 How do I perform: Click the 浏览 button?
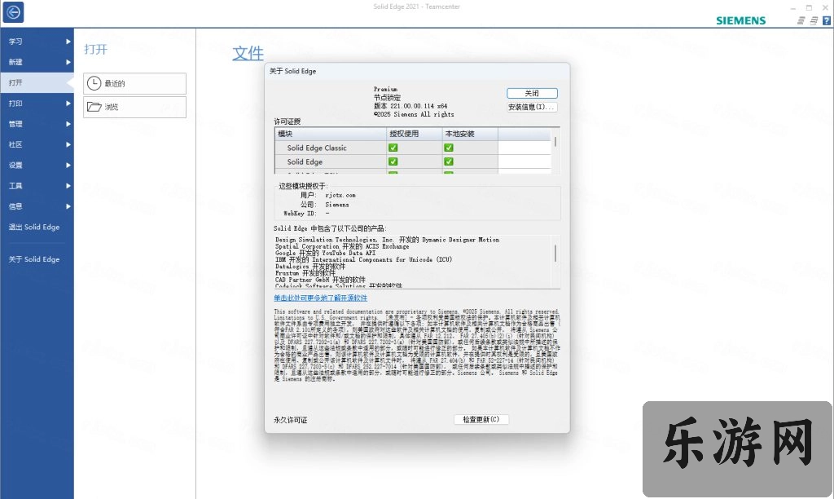click(134, 107)
